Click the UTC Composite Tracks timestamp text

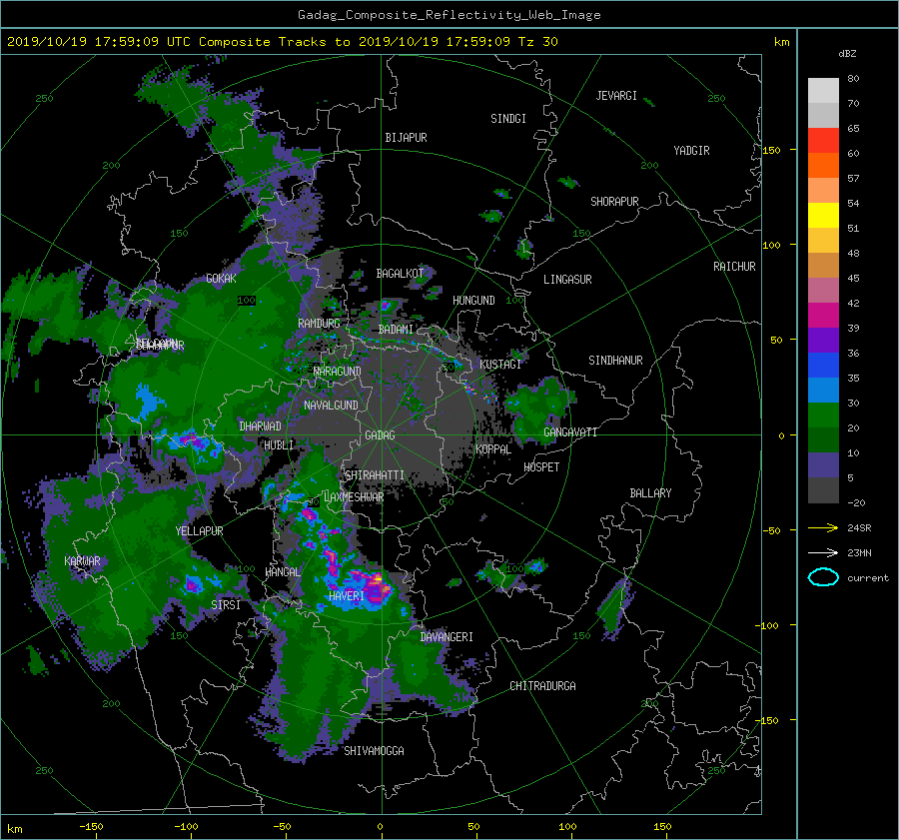coord(282,42)
